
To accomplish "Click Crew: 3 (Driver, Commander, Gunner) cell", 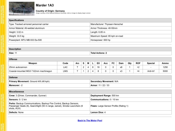I will click(x=49, y=95).
